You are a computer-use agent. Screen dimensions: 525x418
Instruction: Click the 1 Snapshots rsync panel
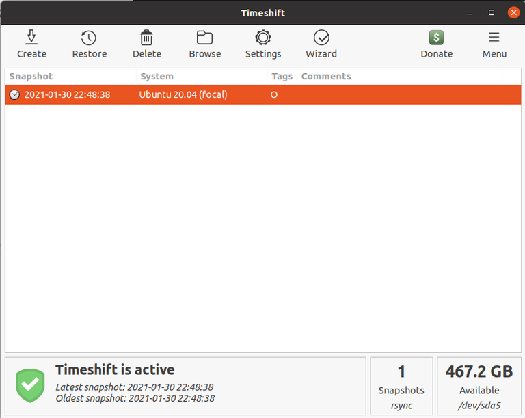point(401,386)
